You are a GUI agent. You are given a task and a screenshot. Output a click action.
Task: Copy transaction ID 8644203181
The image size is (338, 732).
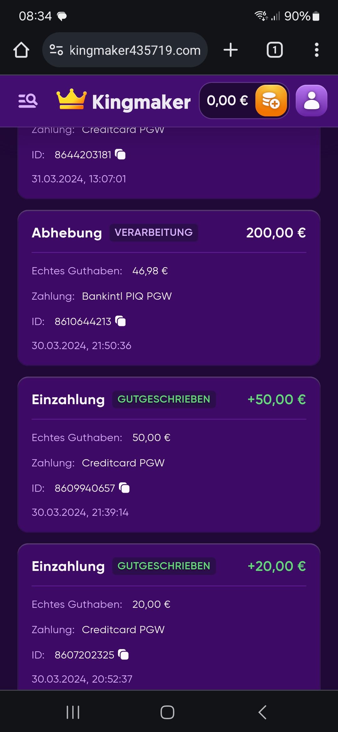tap(120, 155)
